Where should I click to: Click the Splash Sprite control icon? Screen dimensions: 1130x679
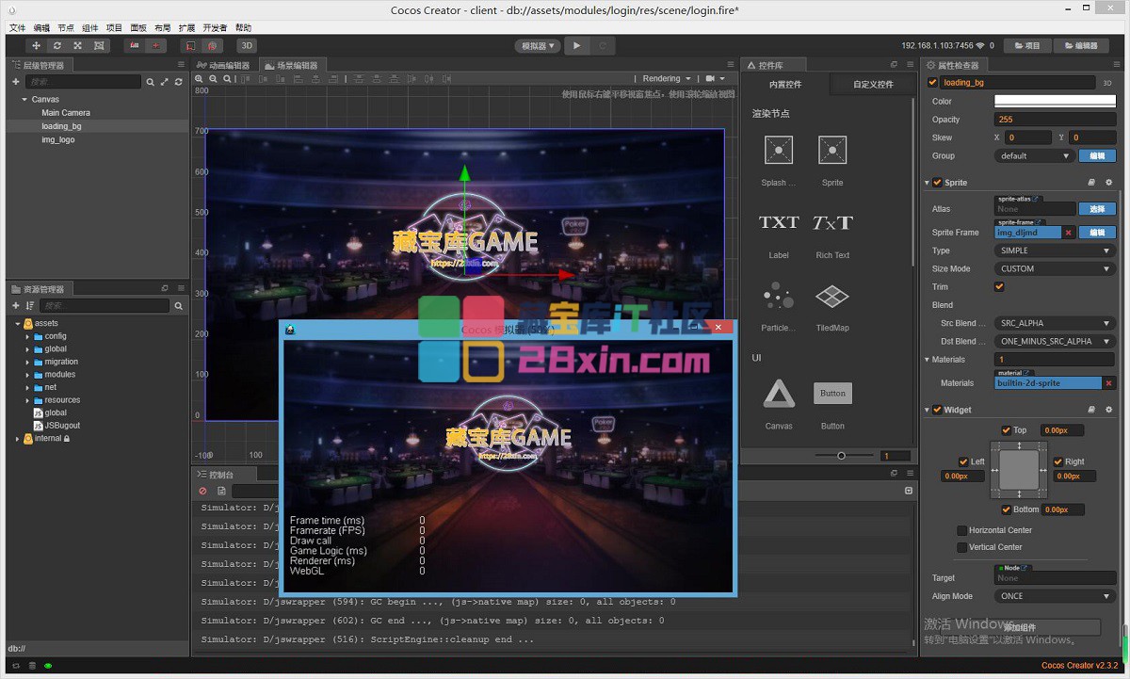point(779,150)
